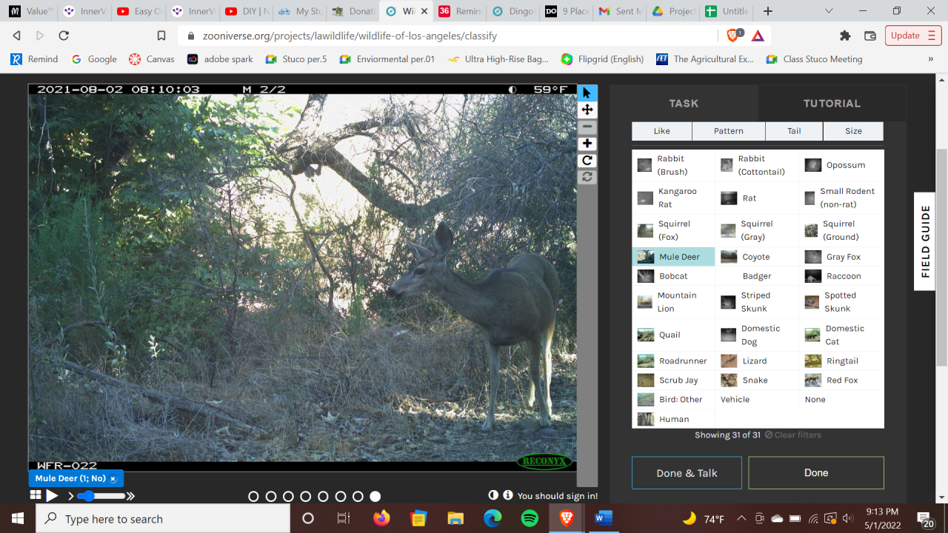Select the third frame dot
Viewport: 948px width, 533px height.
(288, 496)
